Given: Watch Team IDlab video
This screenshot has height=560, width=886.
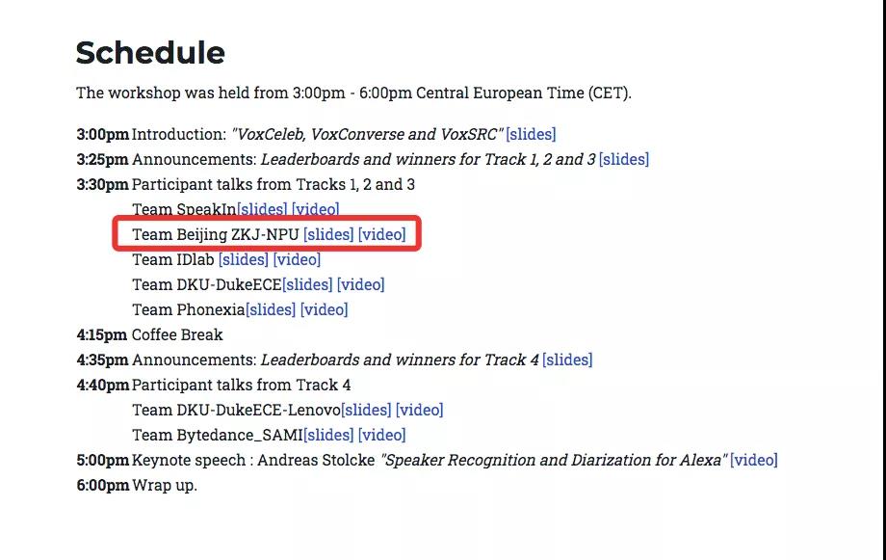Looking at the screenshot, I should (x=297, y=259).
